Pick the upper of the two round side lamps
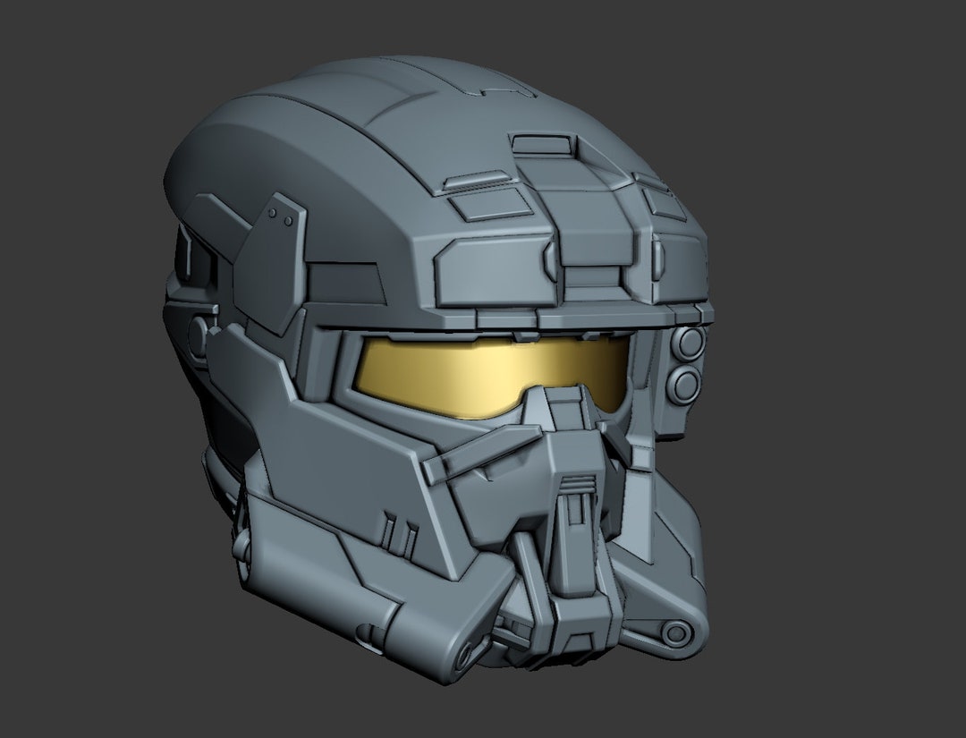 point(689,343)
